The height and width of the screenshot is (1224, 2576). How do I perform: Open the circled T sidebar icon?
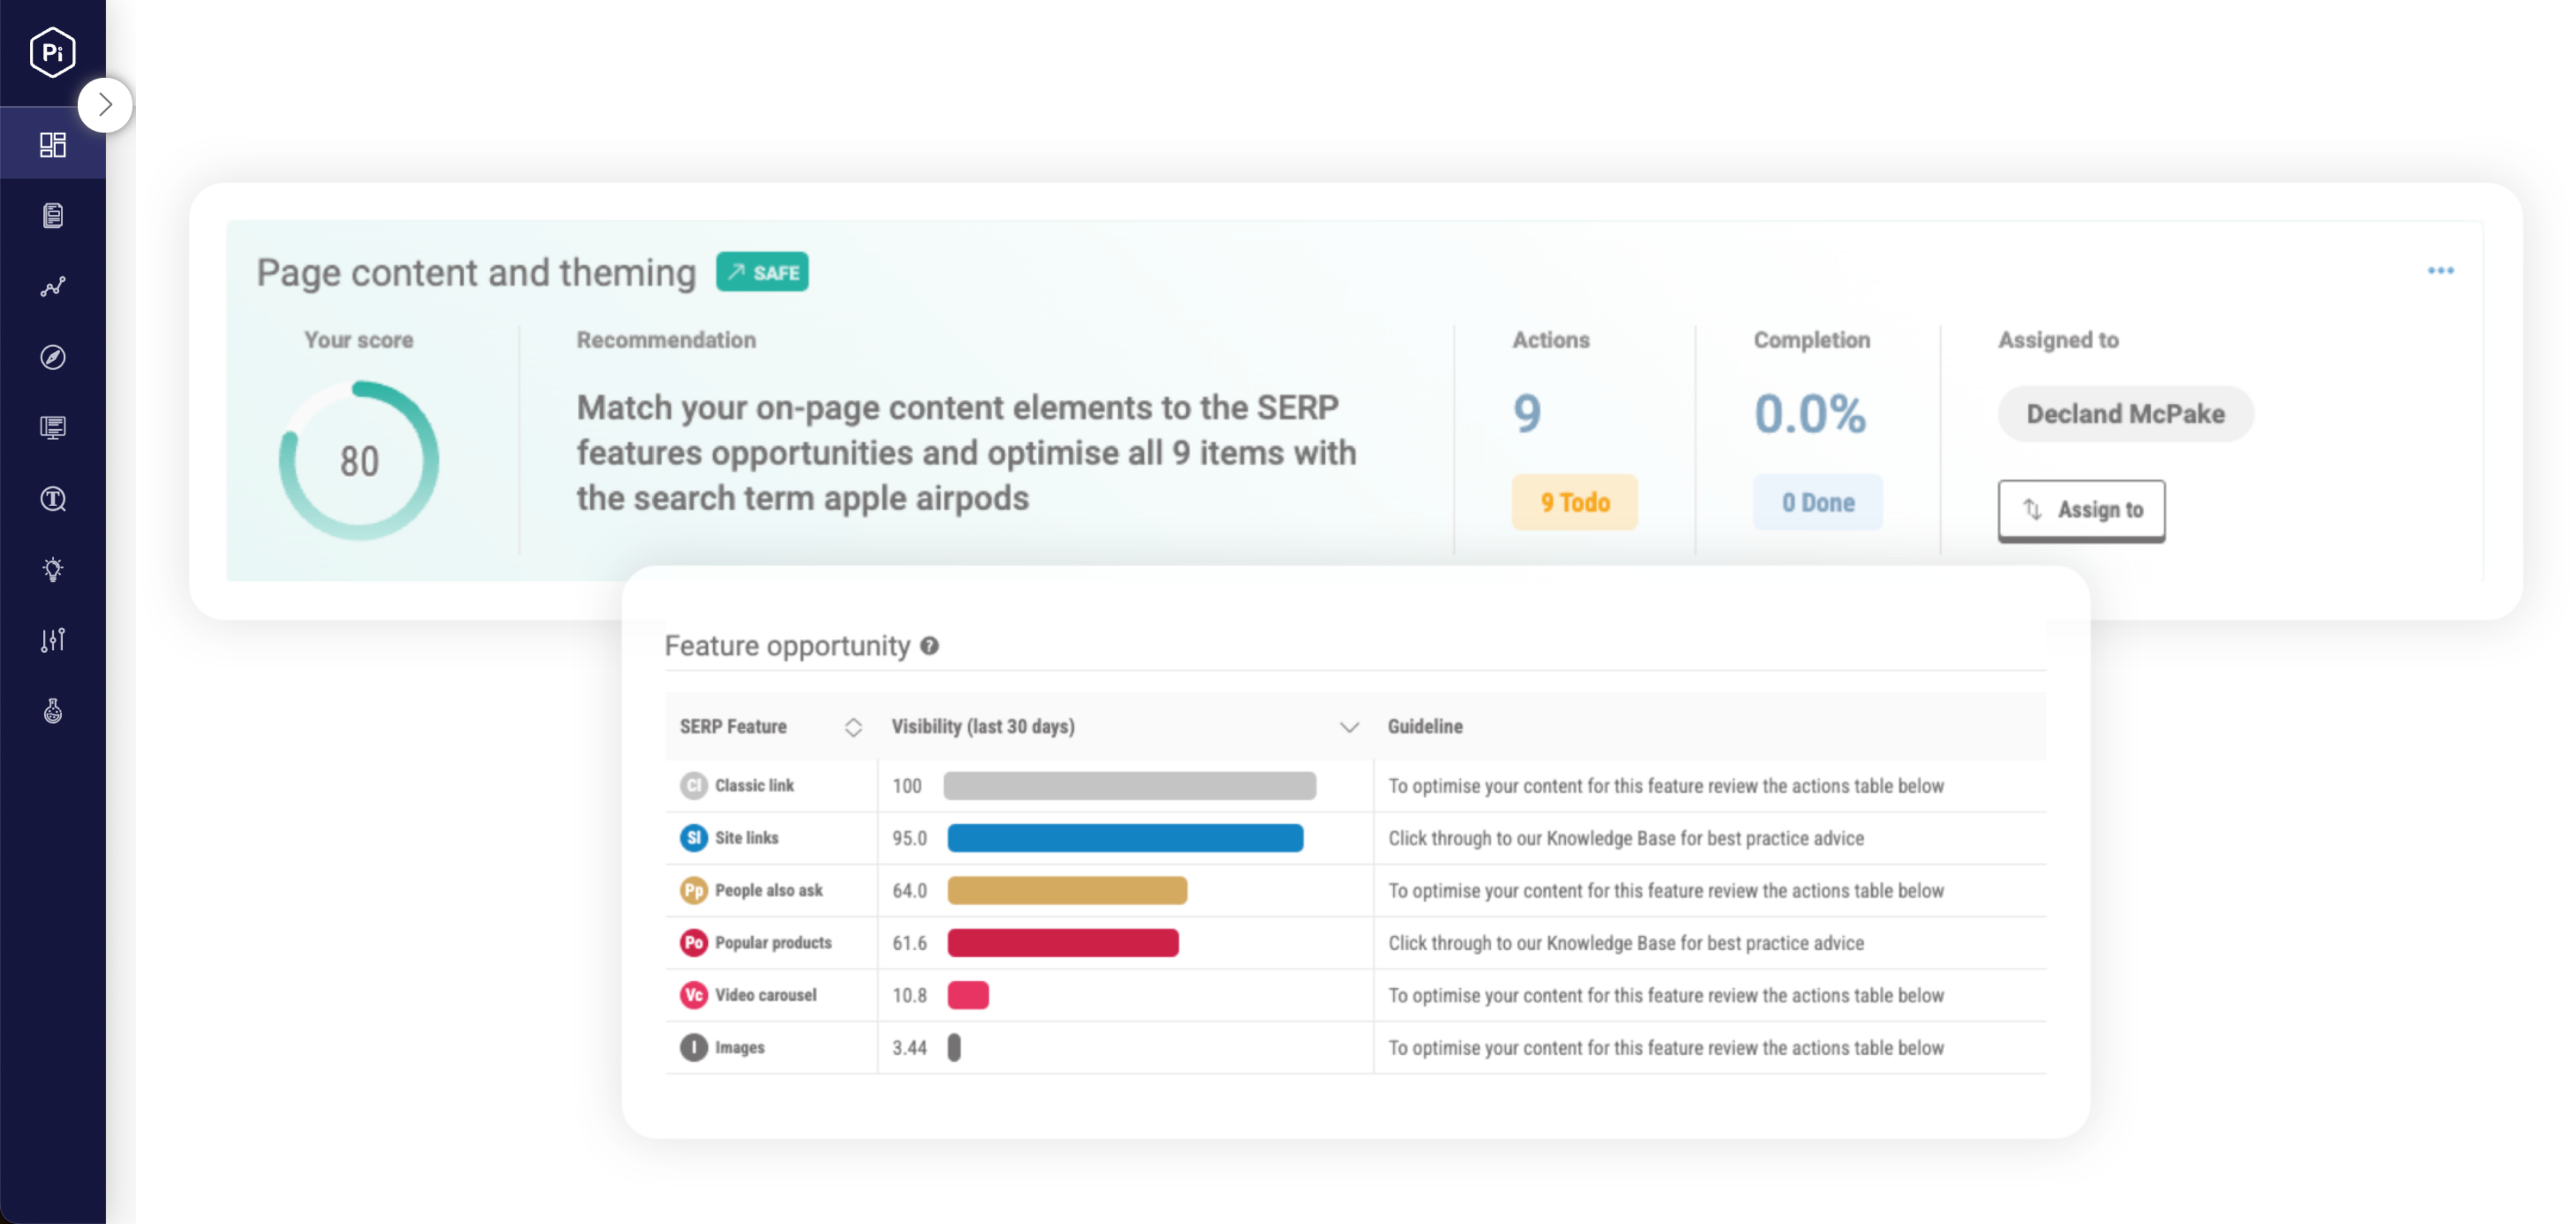(52, 499)
